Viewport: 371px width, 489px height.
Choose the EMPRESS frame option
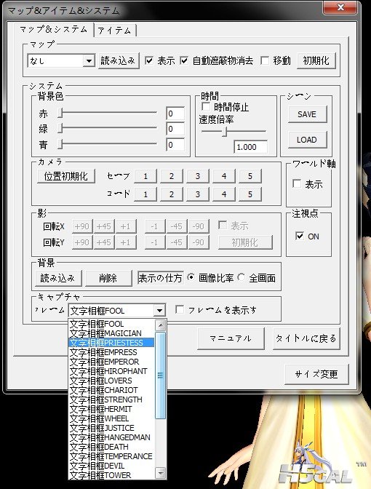click(x=111, y=352)
